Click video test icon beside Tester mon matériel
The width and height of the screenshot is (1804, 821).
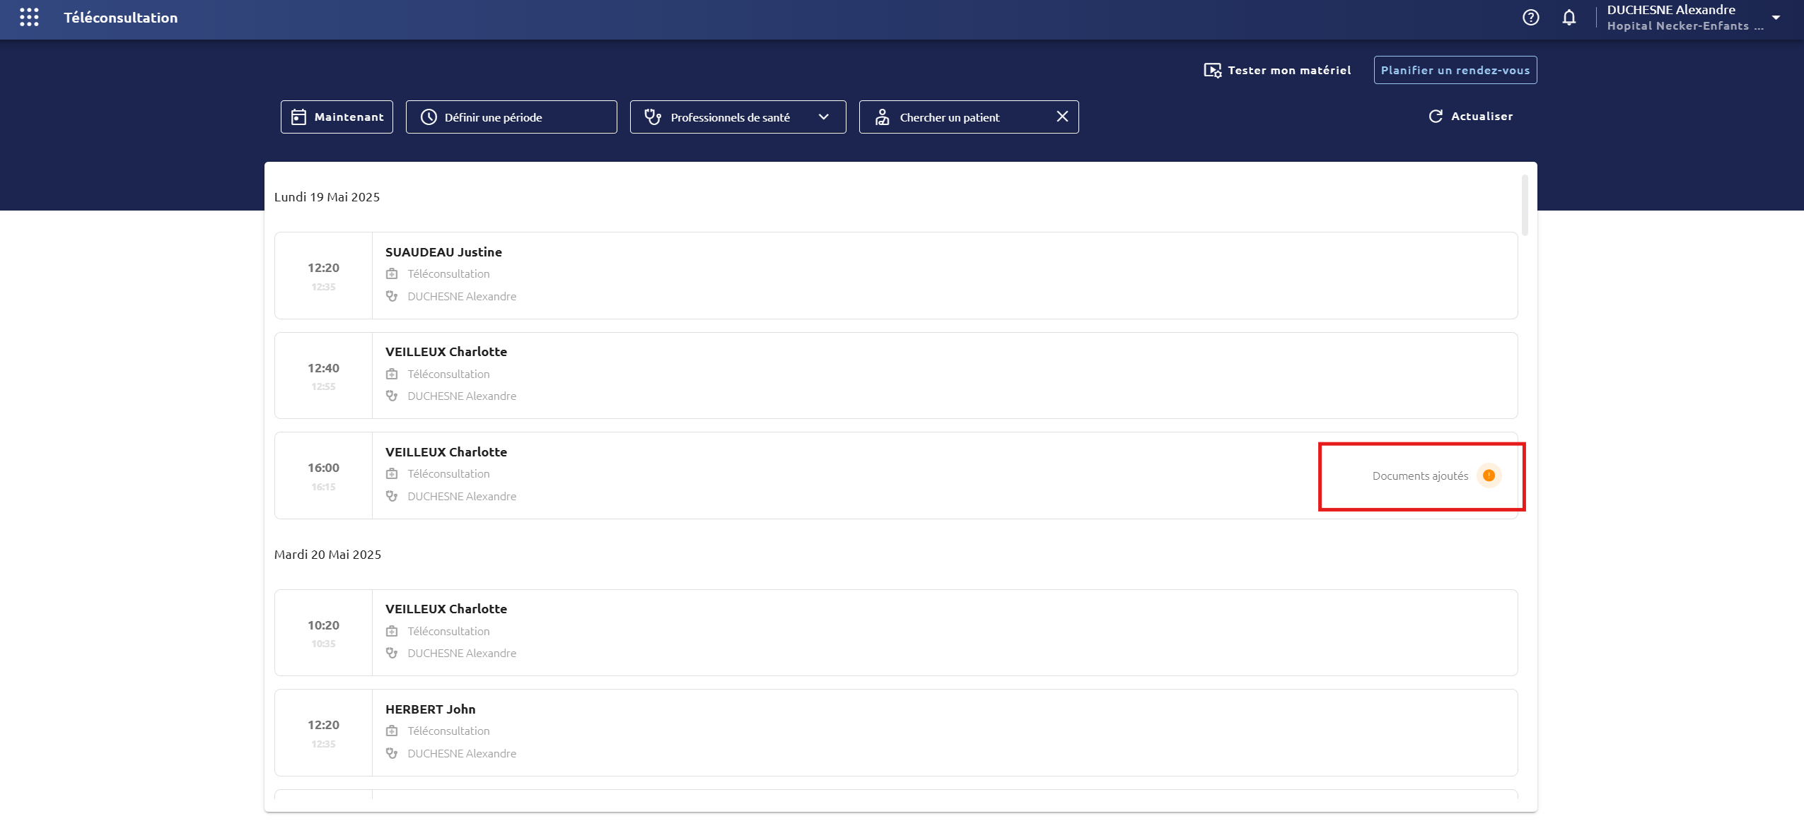pos(1212,70)
